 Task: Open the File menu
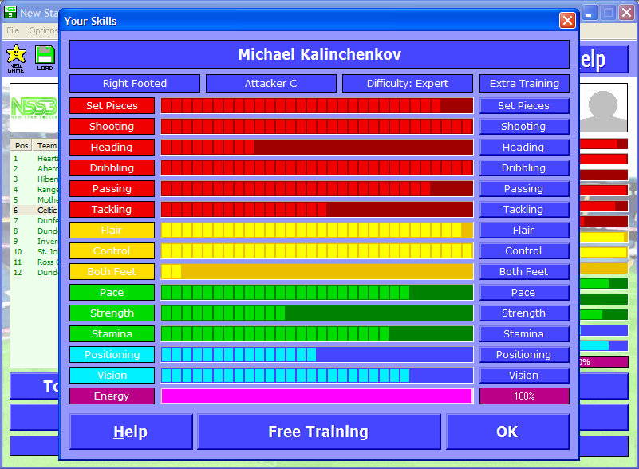(x=13, y=30)
